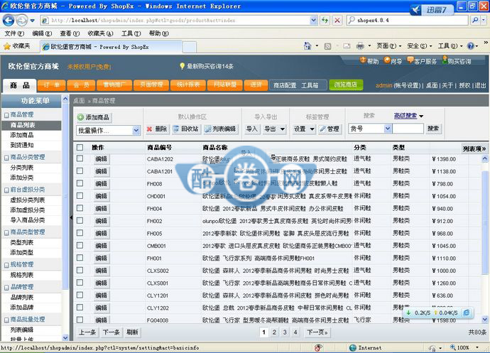Viewport: 490px width, 353px height.
Task: Switch to the 统计报表 statistics tab
Action: (x=187, y=85)
